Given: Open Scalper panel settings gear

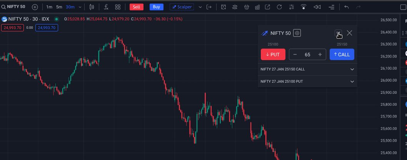Looking at the screenshot, I should click(297, 33).
